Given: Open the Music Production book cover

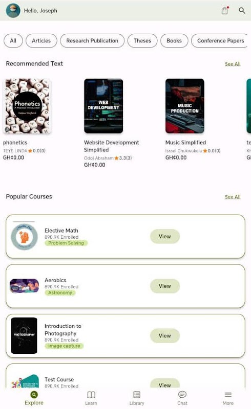Looking at the screenshot, I should coord(185,106).
